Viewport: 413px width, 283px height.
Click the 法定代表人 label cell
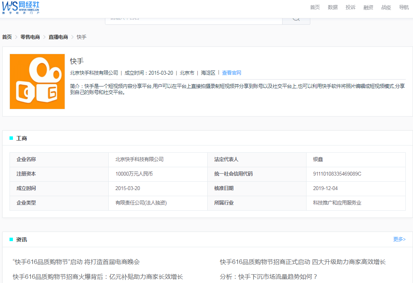coord(257,159)
